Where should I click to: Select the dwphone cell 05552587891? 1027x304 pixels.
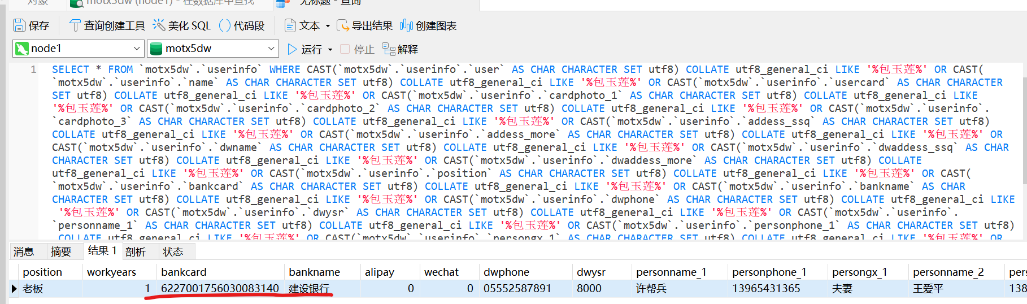click(525, 288)
